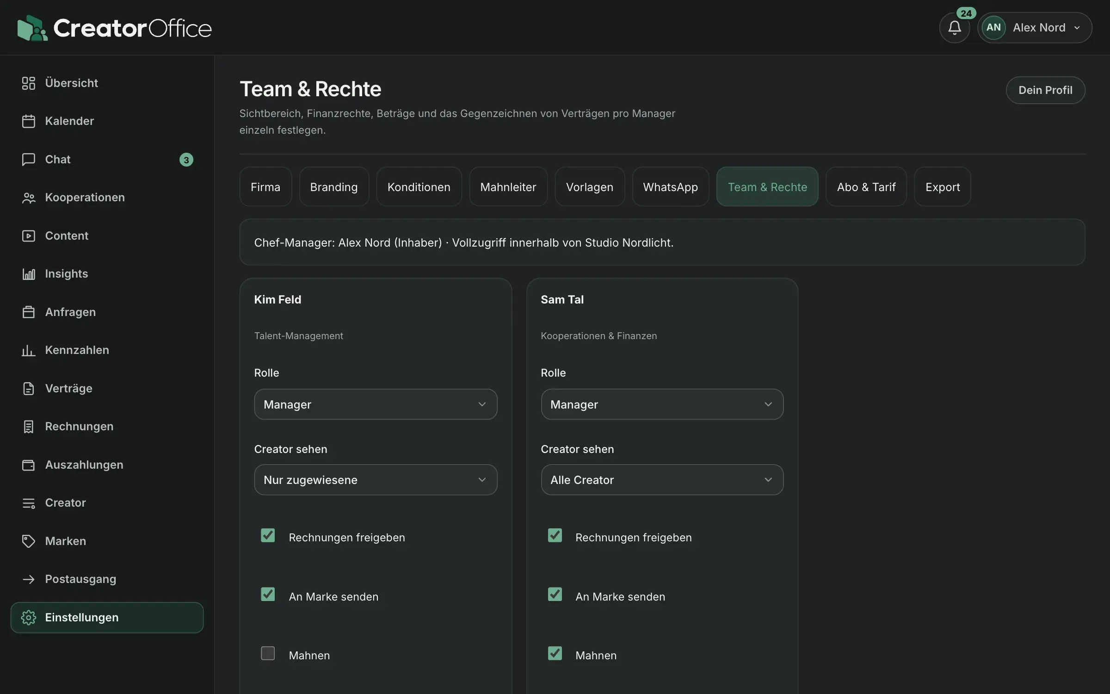Enable Mahnen for Kim Feld
The image size is (1110, 694).
(x=268, y=653)
